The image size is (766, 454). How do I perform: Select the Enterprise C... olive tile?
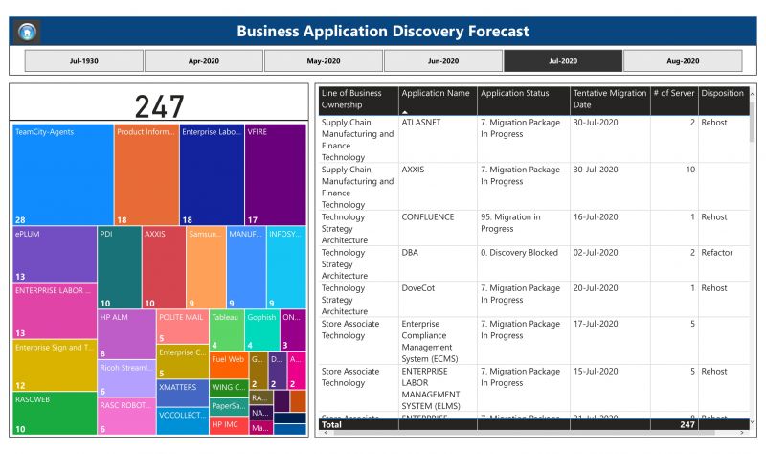pyautogui.click(x=183, y=362)
